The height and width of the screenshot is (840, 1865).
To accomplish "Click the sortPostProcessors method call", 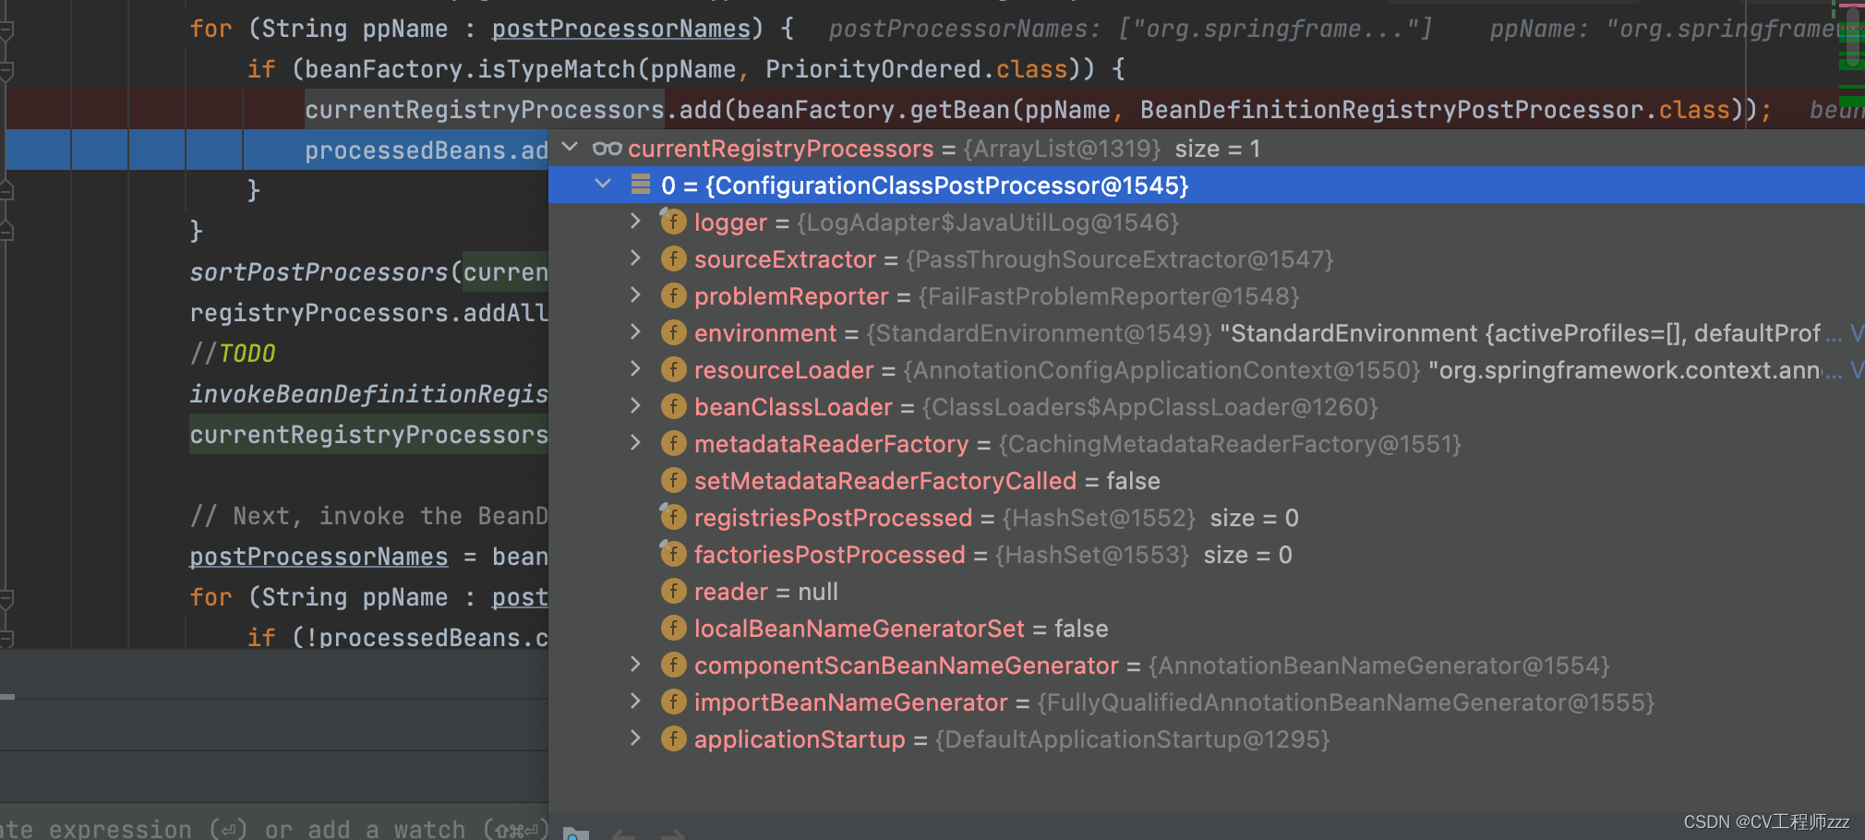I will pos(319,272).
